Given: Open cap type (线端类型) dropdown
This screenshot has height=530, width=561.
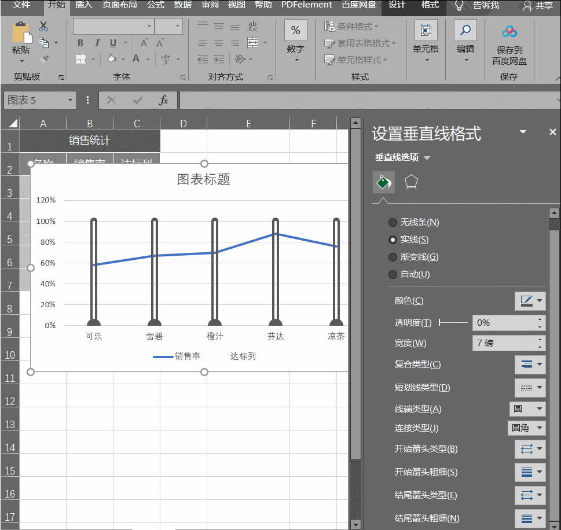Looking at the screenshot, I should pos(527,408).
